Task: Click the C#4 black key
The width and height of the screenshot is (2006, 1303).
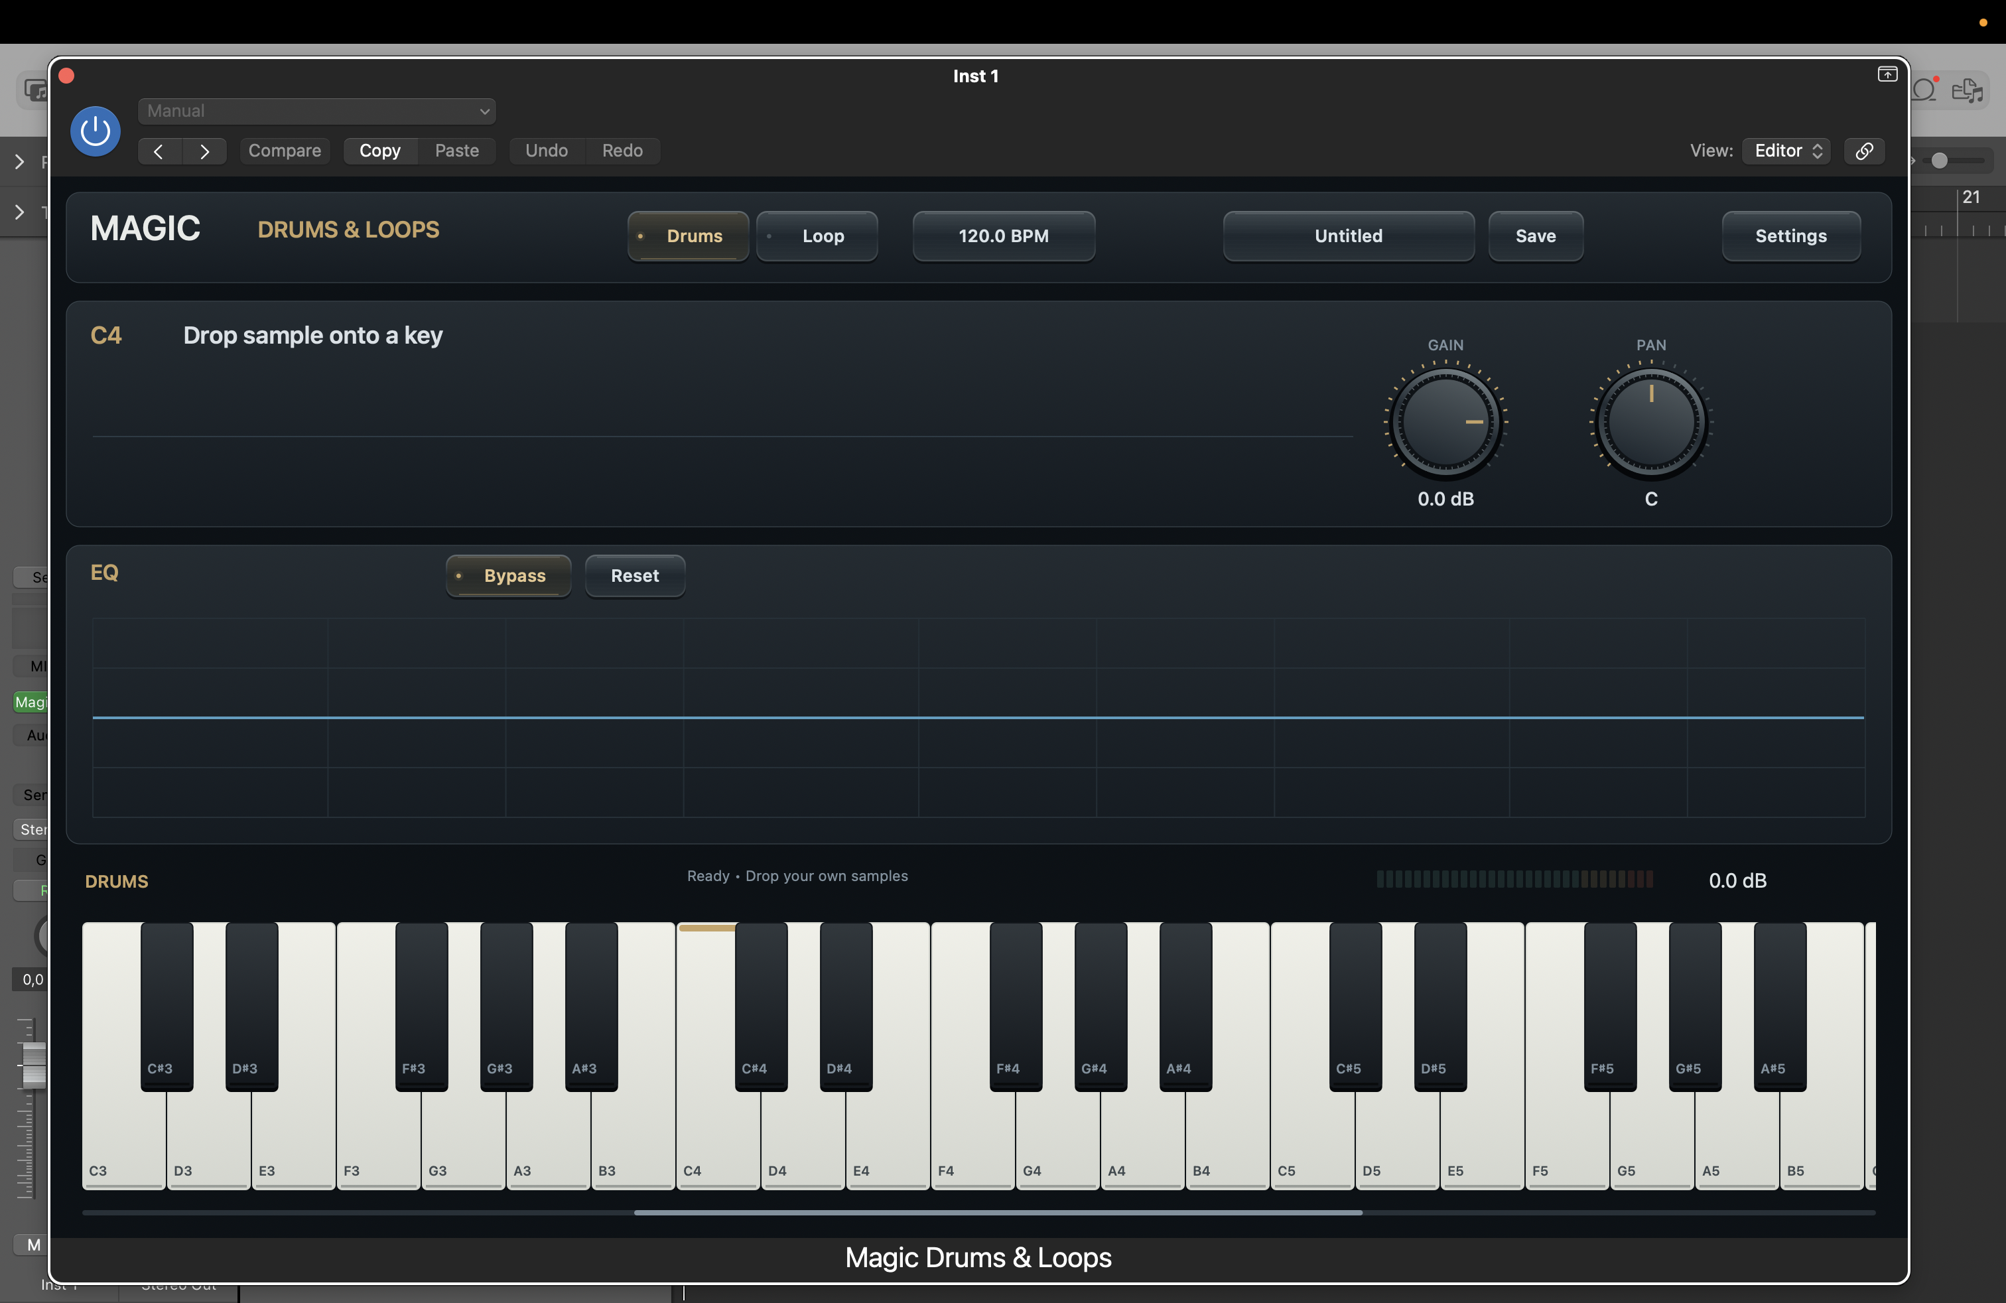Action: tap(761, 1007)
